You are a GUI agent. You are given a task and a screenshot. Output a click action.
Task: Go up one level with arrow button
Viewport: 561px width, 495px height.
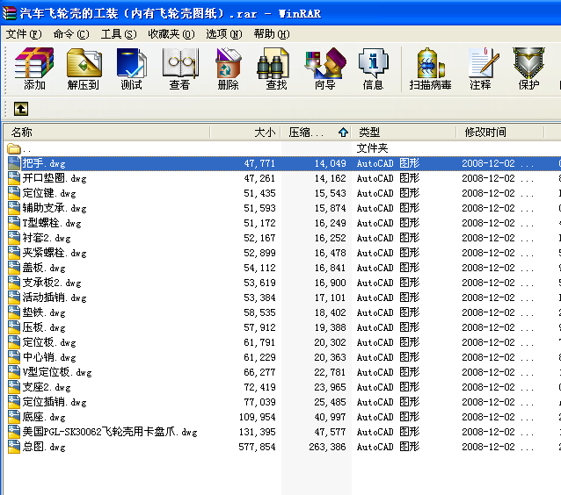21,109
